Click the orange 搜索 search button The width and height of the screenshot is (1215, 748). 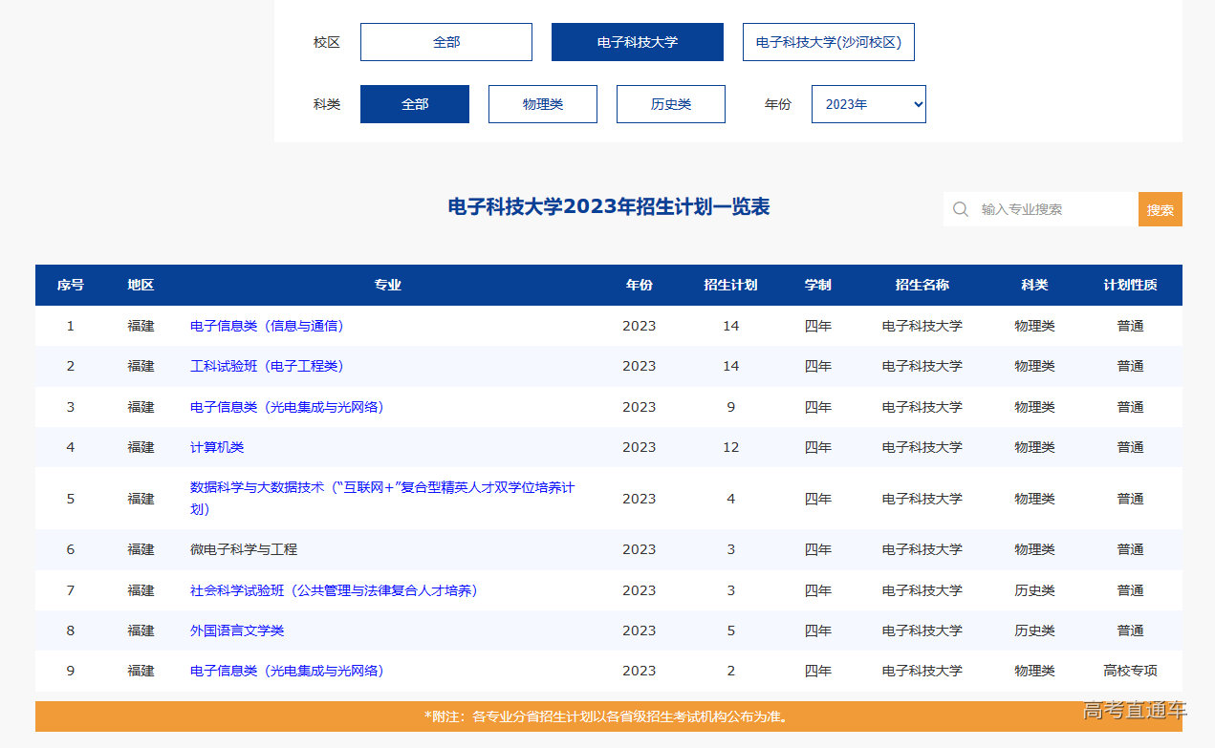click(1160, 208)
